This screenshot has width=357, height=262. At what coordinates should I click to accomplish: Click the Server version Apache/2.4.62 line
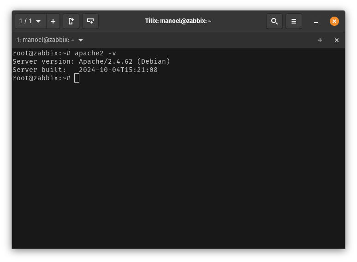pos(91,61)
